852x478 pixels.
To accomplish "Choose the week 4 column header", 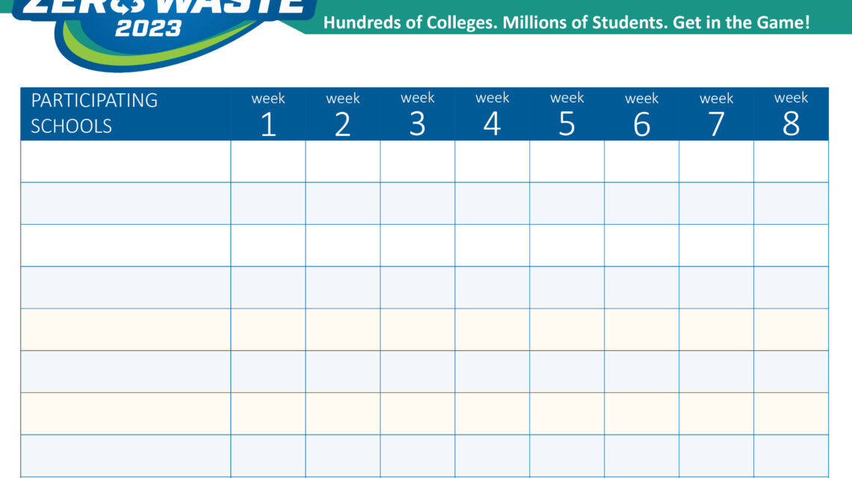I will point(492,114).
